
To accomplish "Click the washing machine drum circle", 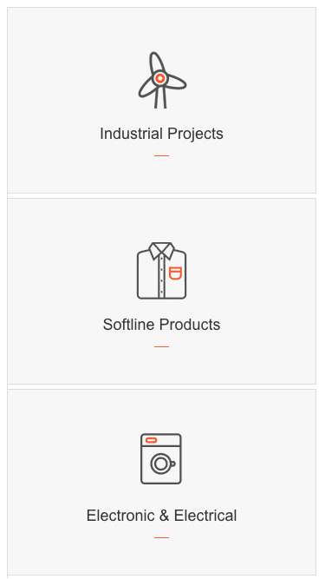I will pos(160,464).
